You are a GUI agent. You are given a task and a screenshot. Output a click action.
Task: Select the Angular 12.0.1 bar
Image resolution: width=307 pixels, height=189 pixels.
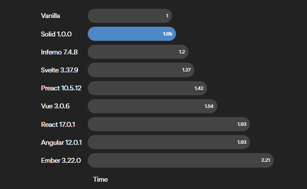point(169,142)
